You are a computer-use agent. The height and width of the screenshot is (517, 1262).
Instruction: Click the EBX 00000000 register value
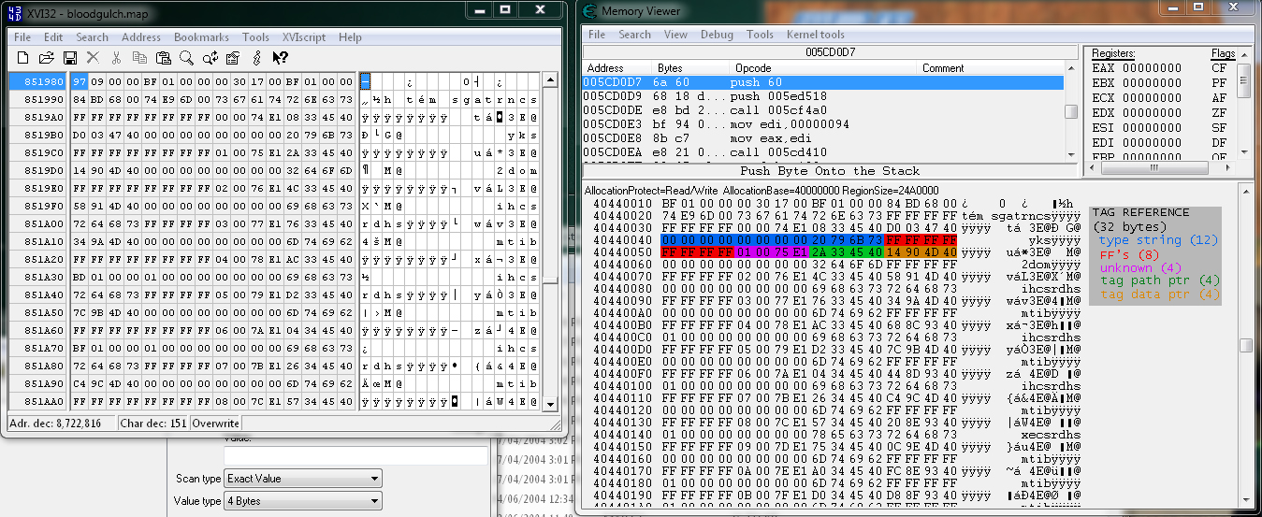(x=1137, y=83)
